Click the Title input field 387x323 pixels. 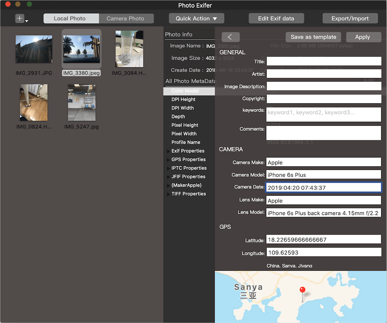pyautogui.click(x=324, y=61)
